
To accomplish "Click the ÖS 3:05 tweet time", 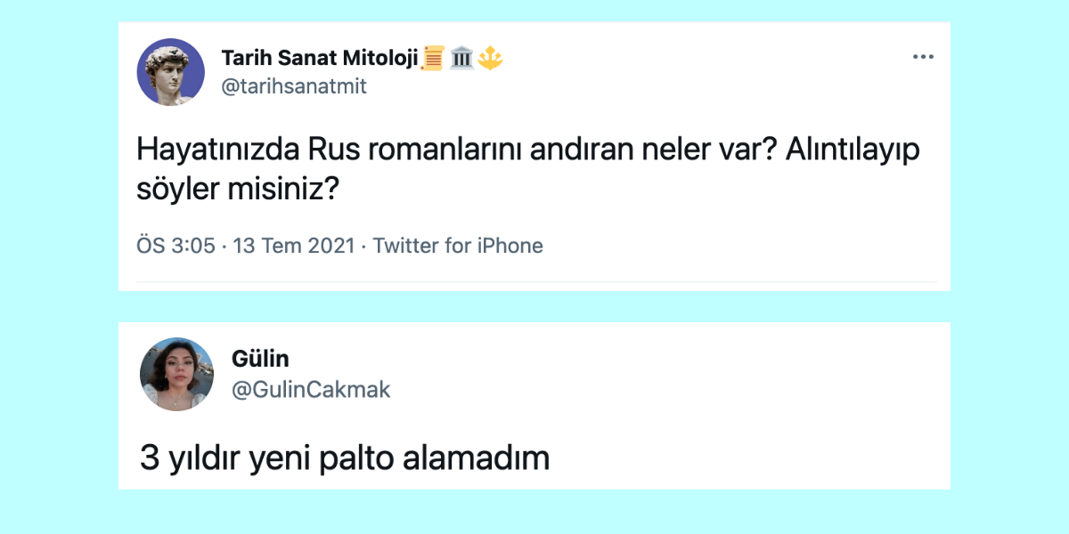I will 176,246.
